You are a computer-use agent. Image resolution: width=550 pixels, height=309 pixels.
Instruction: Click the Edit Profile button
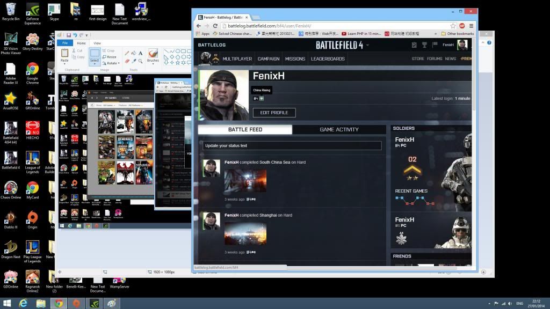(x=274, y=113)
